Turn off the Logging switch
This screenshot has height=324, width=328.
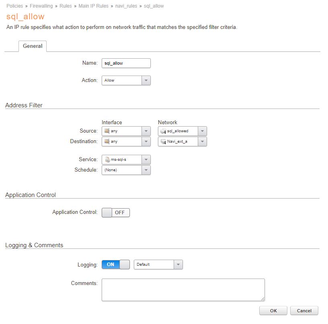(x=116, y=265)
